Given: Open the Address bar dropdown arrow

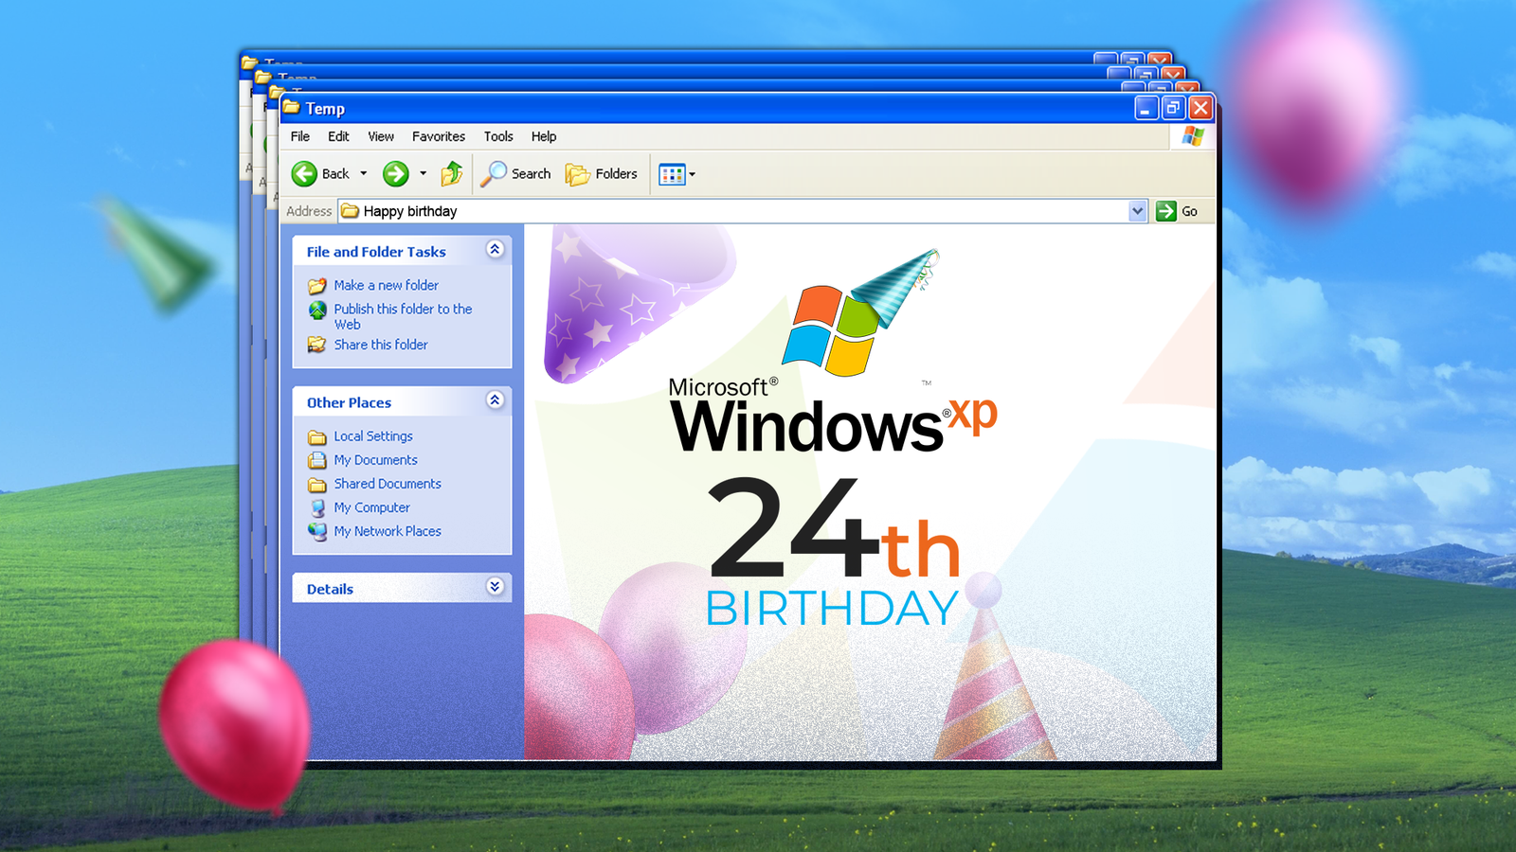Looking at the screenshot, I should (1137, 211).
